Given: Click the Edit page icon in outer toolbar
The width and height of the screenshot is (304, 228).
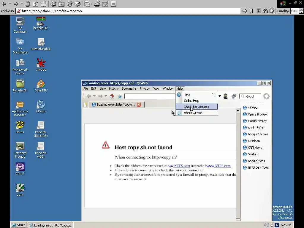Looking at the screenshot, I should coord(105,4).
